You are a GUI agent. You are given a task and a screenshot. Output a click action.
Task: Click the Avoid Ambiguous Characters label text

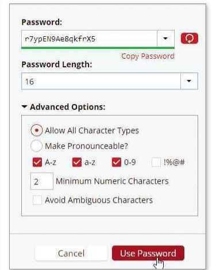click(x=99, y=200)
